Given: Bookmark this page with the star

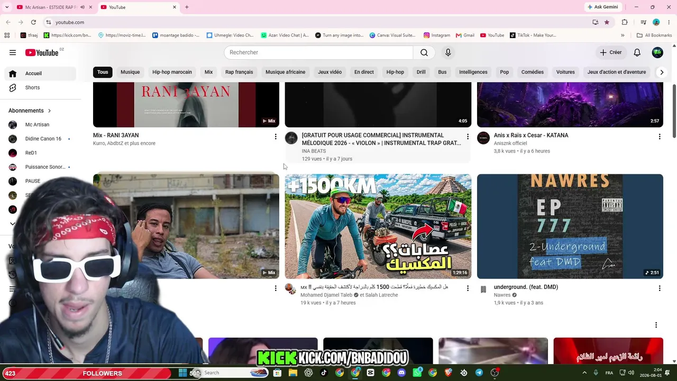Looking at the screenshot, I should pyautogui.click(x=607, y=22).
